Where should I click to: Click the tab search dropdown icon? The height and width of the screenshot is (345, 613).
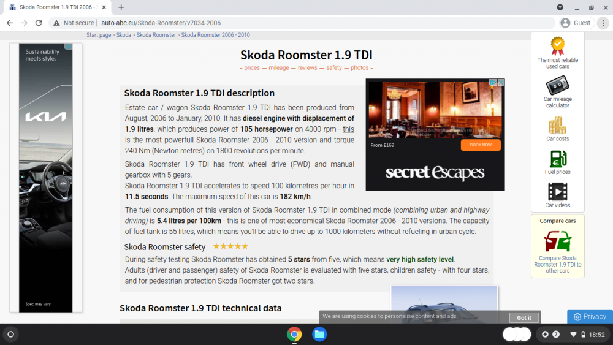[x=560, y=7]
